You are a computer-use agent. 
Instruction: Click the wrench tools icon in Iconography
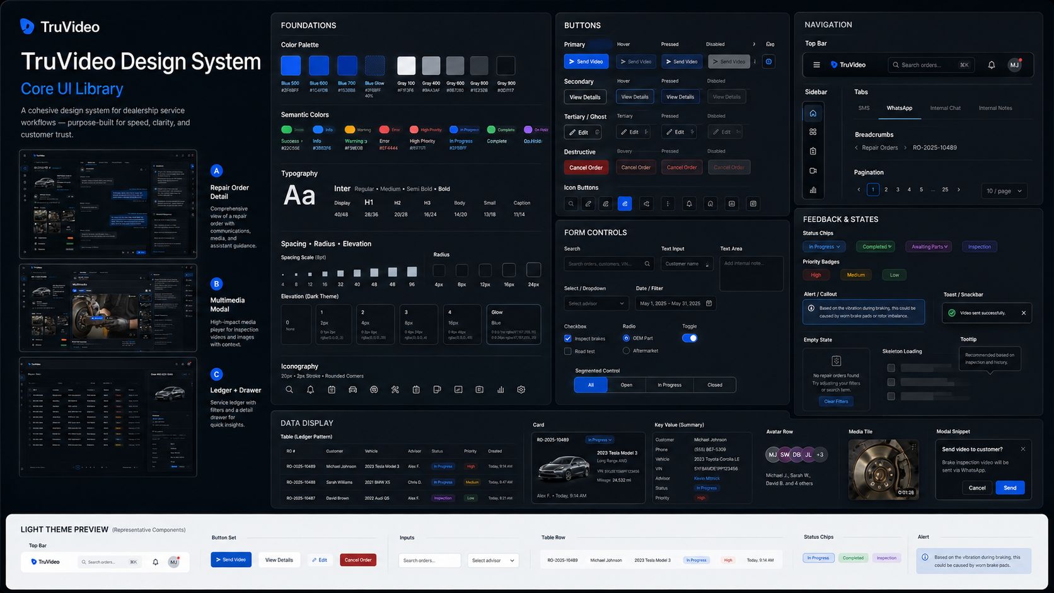coord(395,389)
